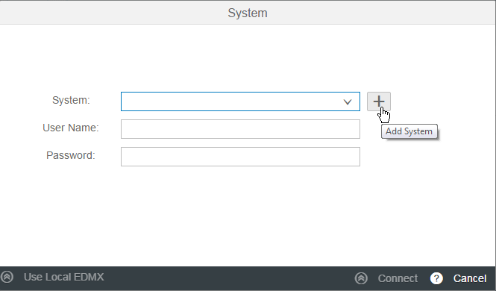
Task: Select the Use Local EDMX option
Action: (63, 277)
